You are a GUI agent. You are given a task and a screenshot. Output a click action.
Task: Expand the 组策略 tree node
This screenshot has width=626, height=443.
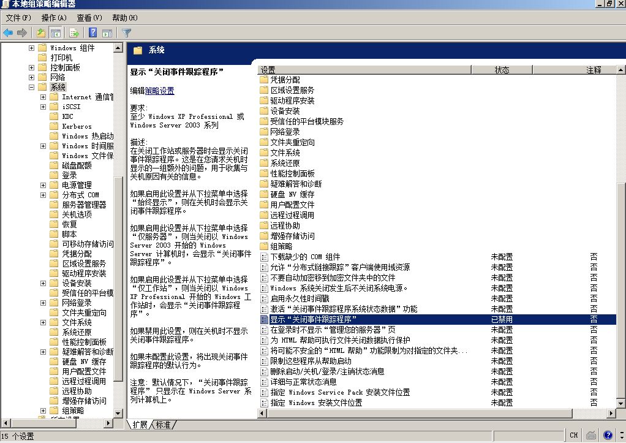click(x=43, y=411)
